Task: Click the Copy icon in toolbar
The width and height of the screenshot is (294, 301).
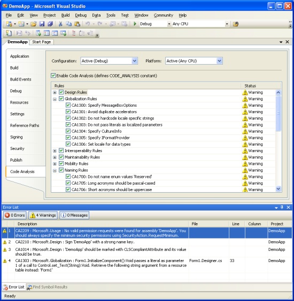Action: pyautogui.click(x=68, y=24)
